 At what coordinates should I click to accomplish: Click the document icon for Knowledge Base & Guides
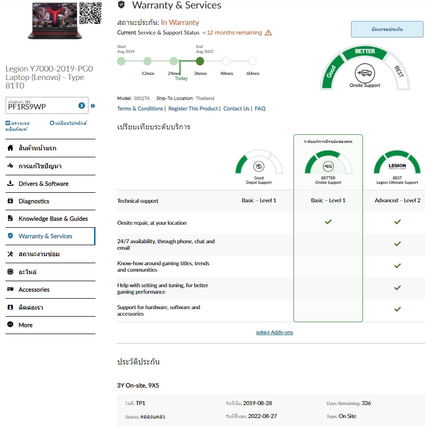coord(10,218)
